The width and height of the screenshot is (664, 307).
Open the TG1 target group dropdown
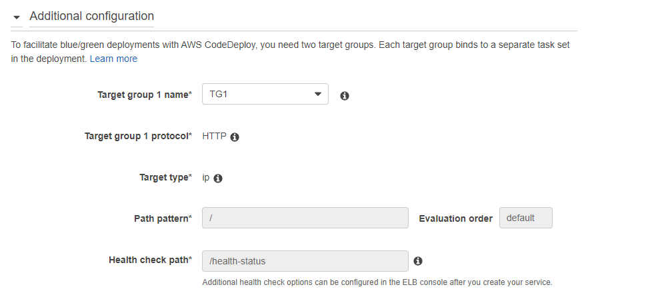click(265, 94)
